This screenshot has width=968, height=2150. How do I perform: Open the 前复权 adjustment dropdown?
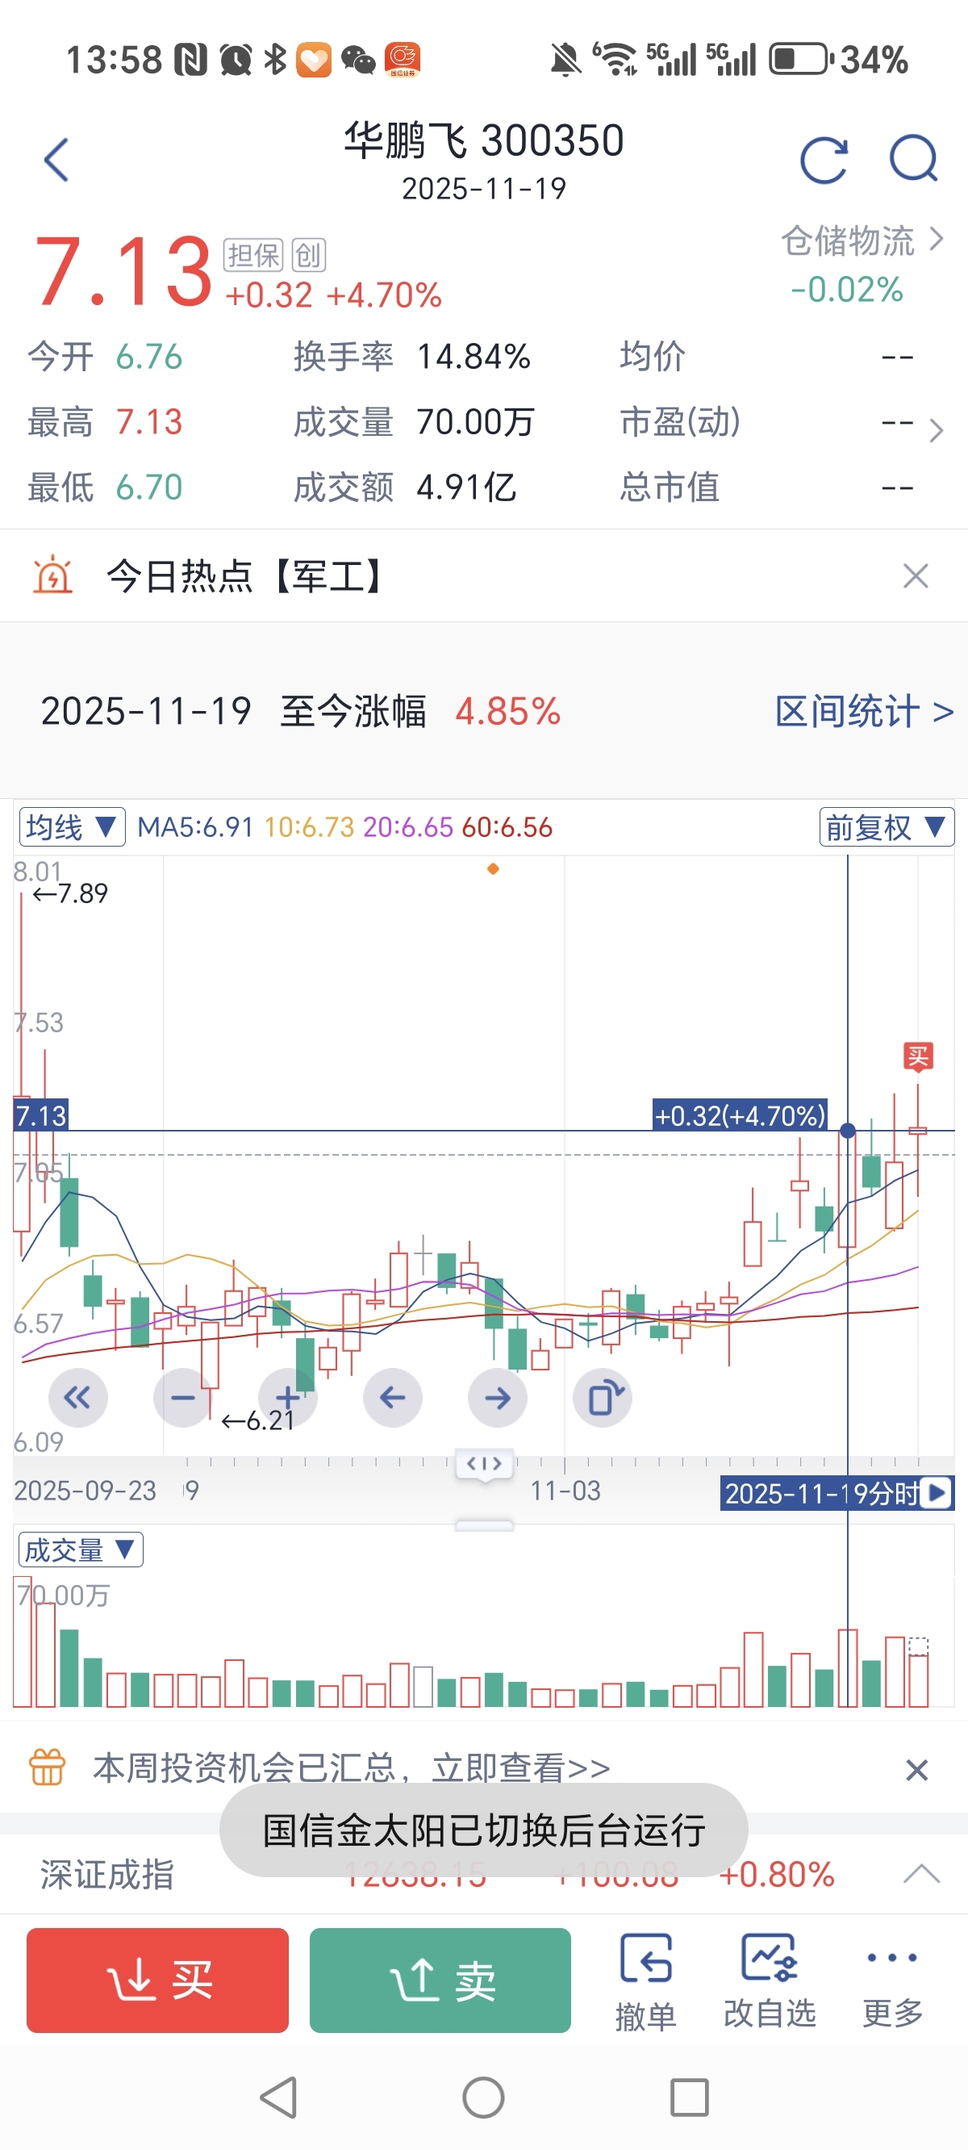(886, 827)
